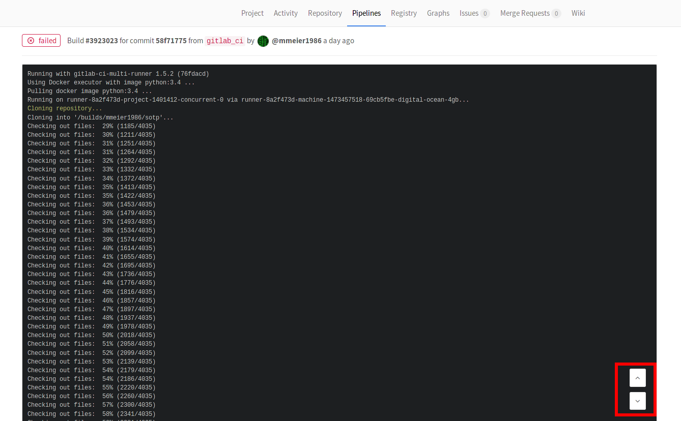Click log line '30% (1211/4035)'
The image size is (681, 421).
tap(92, 135)
